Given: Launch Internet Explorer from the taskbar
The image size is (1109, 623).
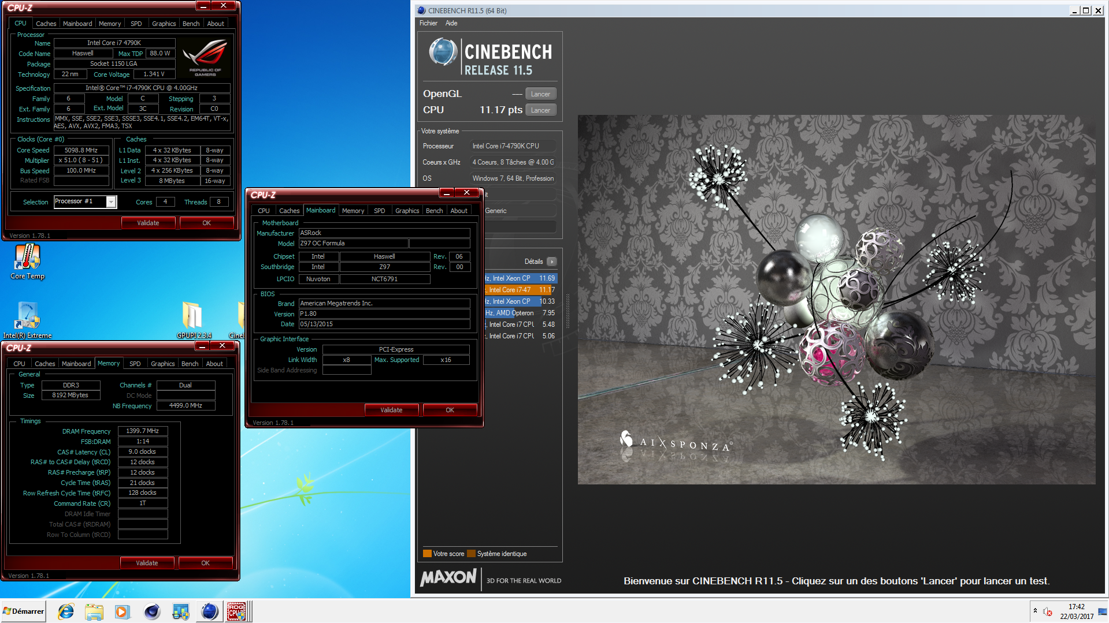Looking at the screenshot, I should click(x=66, y=611).
